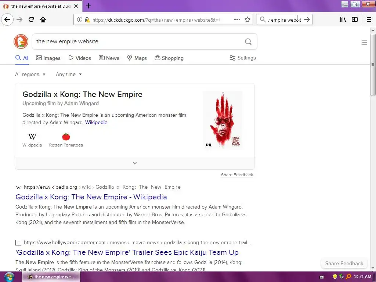Switch to the News tab
The height and width of the screenshot is (282, 376).
pyautogui.click(x=109, y=58)
